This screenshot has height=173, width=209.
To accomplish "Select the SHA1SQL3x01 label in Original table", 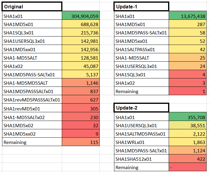I will (x=32, y=32).
